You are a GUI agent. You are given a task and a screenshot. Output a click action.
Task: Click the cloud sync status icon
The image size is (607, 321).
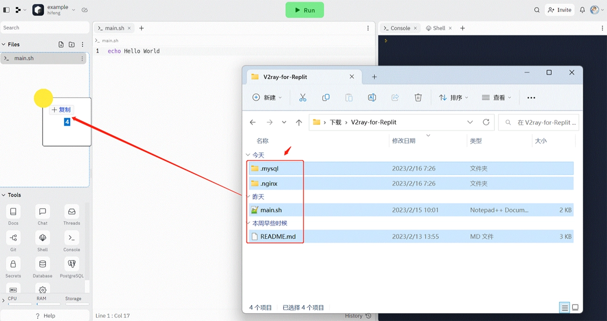(85, 10)
